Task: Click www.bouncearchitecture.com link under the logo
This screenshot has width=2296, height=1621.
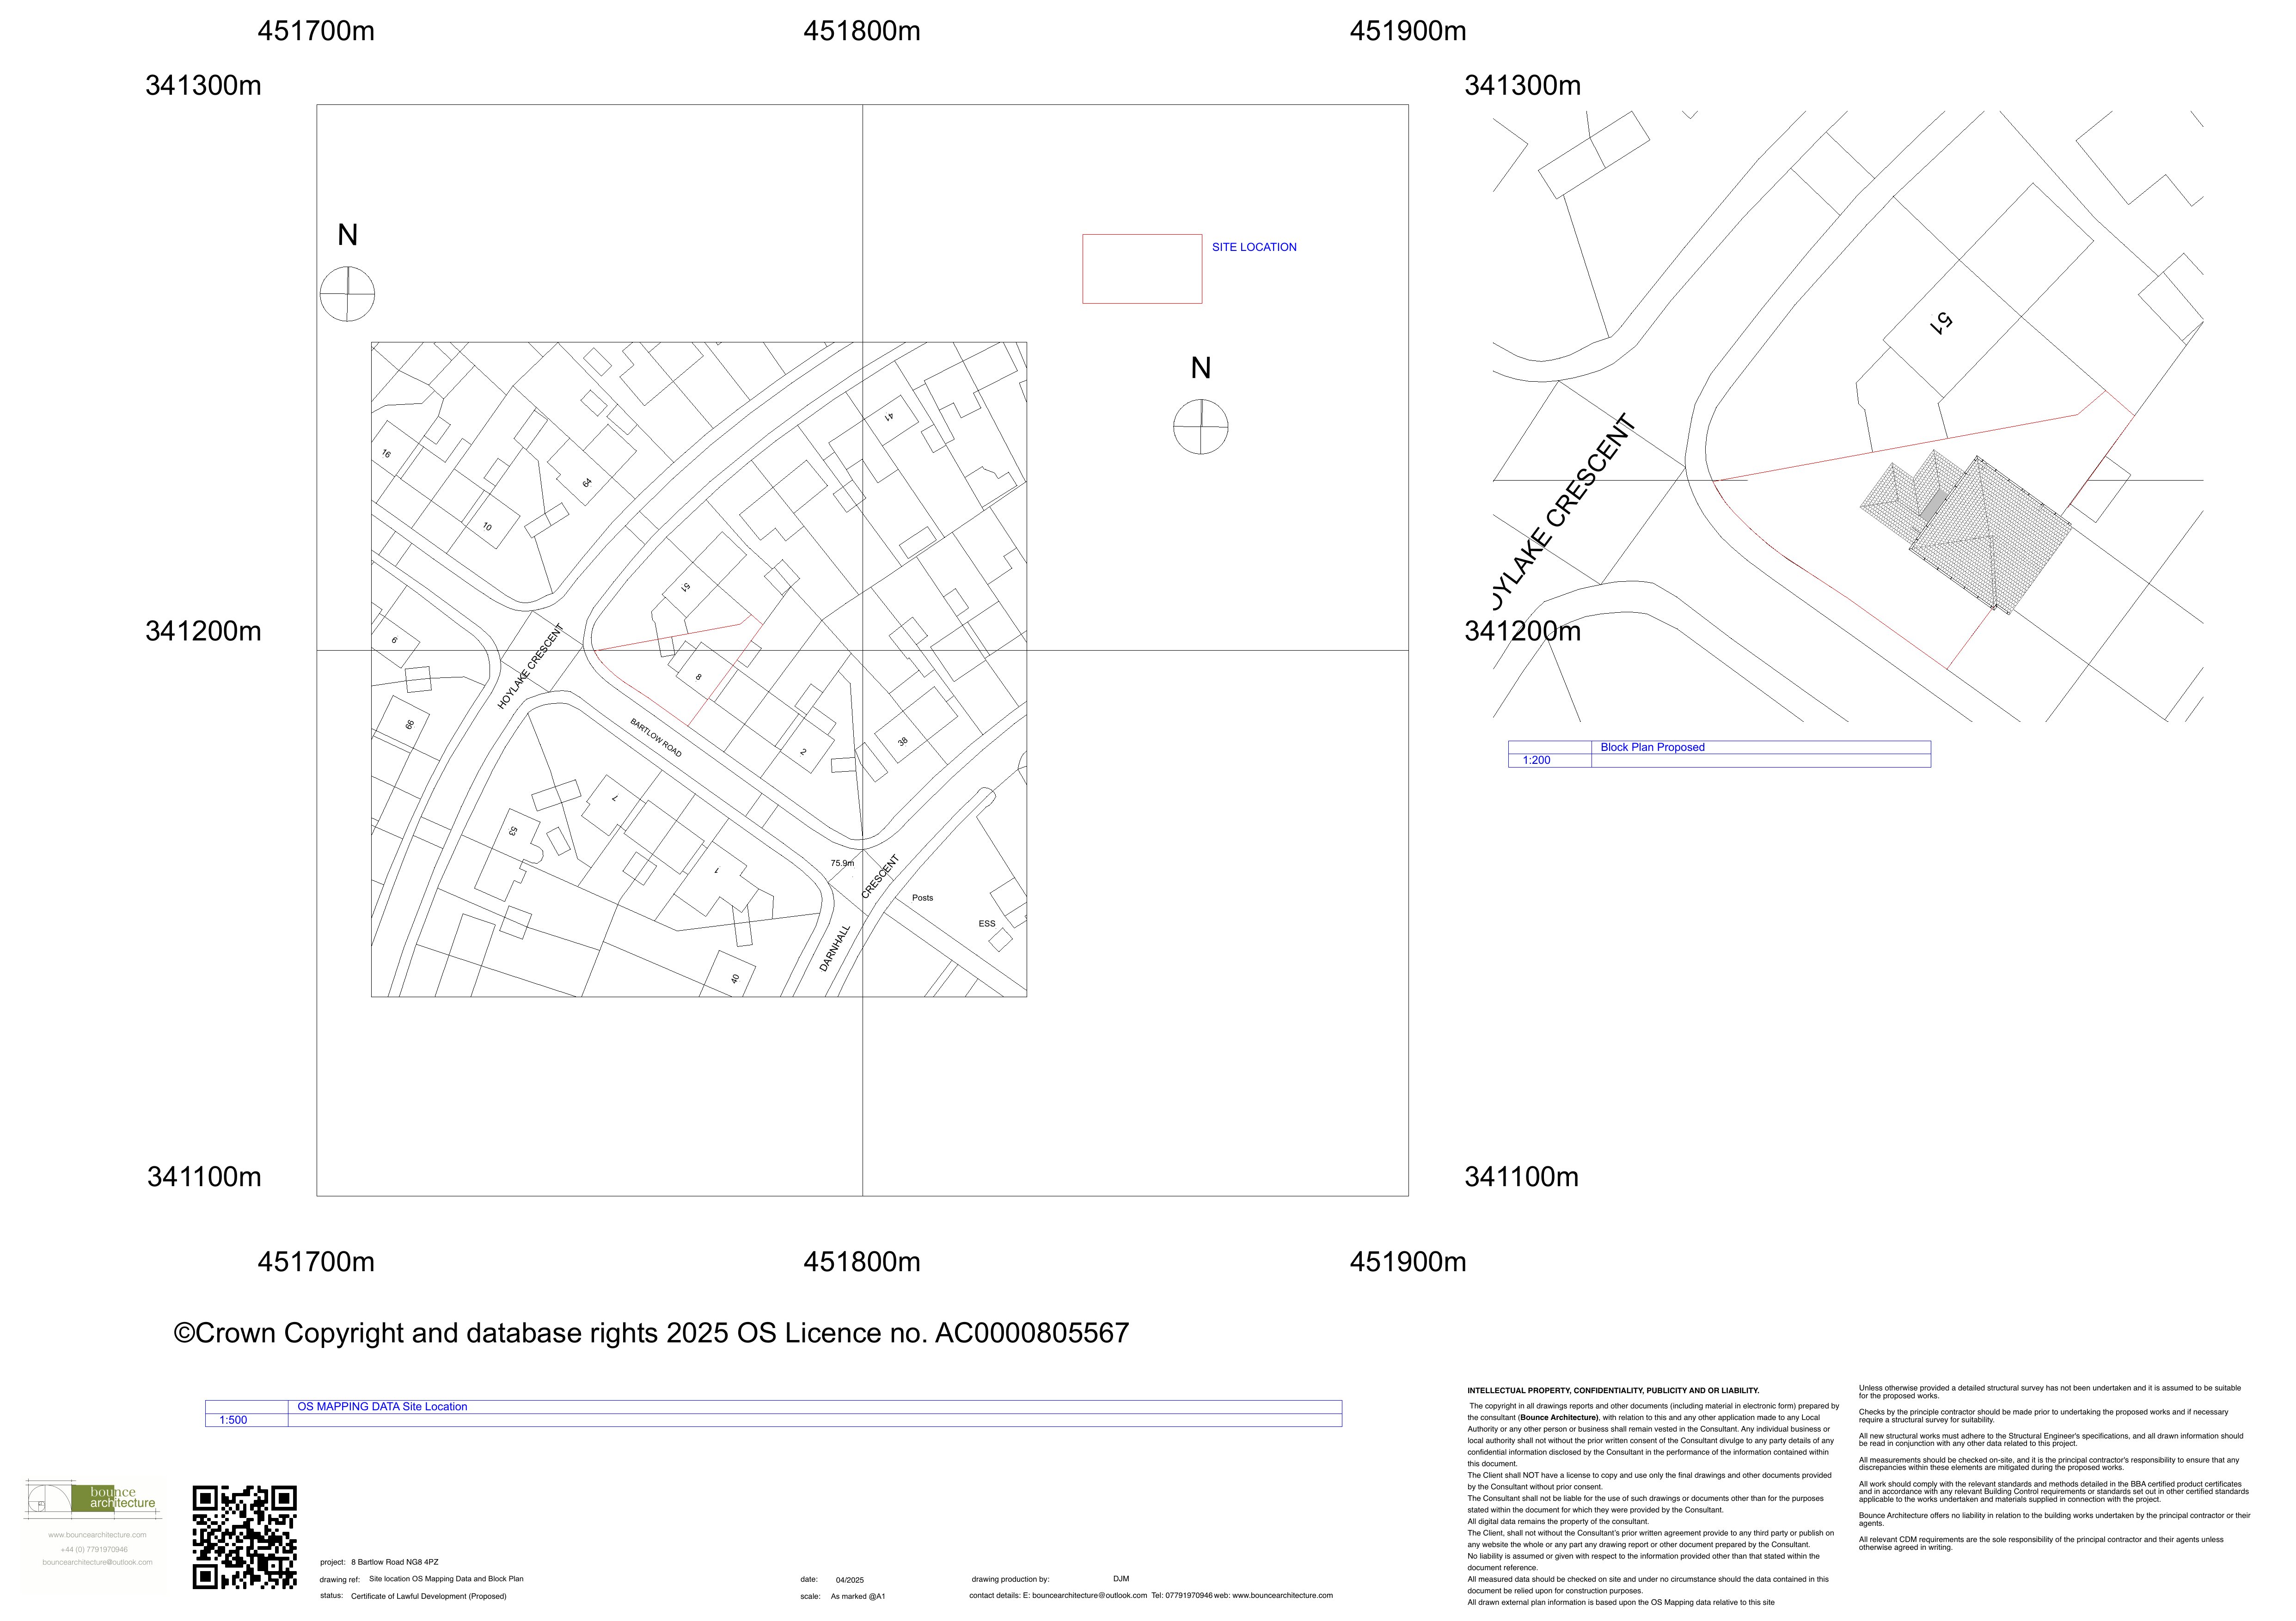Action: [x=97, y=1535]
